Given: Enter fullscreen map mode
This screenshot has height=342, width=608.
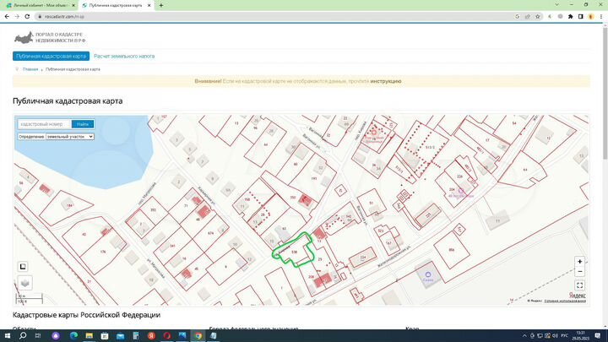Looking at the screenshot, I should [x=579, y=285].
